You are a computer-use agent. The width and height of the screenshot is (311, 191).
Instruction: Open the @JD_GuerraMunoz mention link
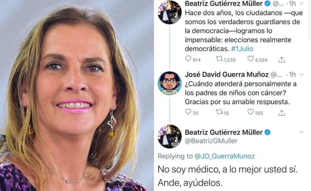(224, 156)
